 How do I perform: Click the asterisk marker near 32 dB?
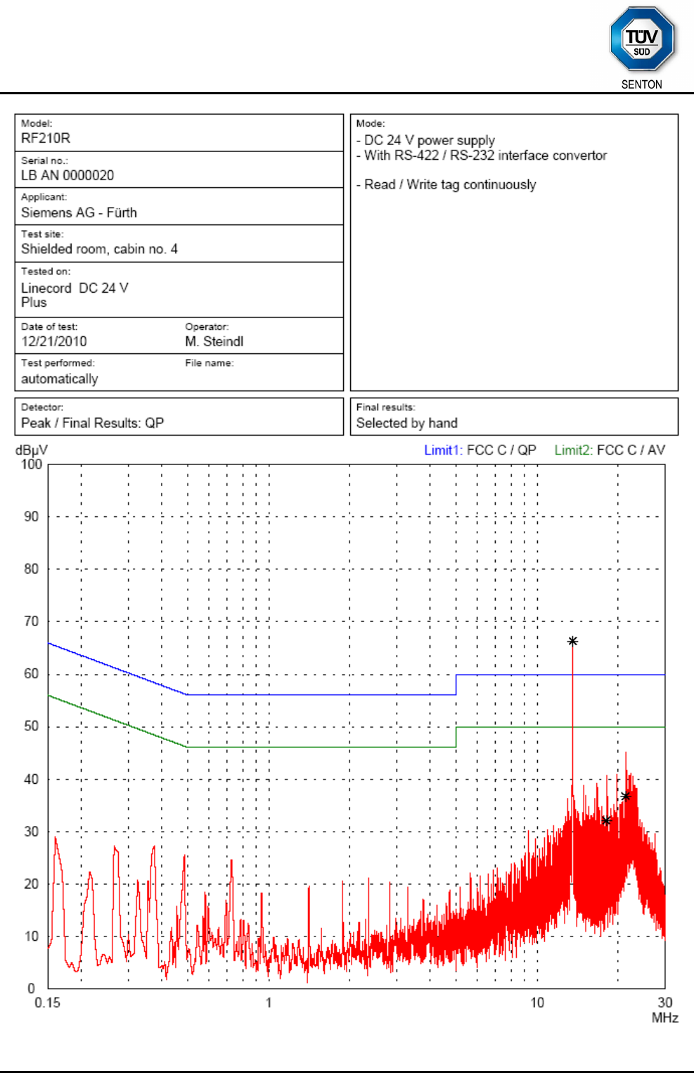pos(606,820)
